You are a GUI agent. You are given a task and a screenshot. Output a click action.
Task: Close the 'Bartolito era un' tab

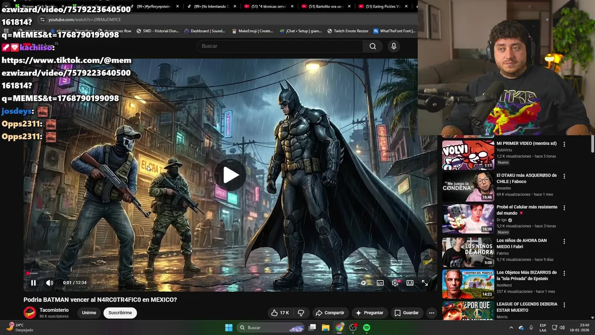pyautogui.click(x=349, y=7)
